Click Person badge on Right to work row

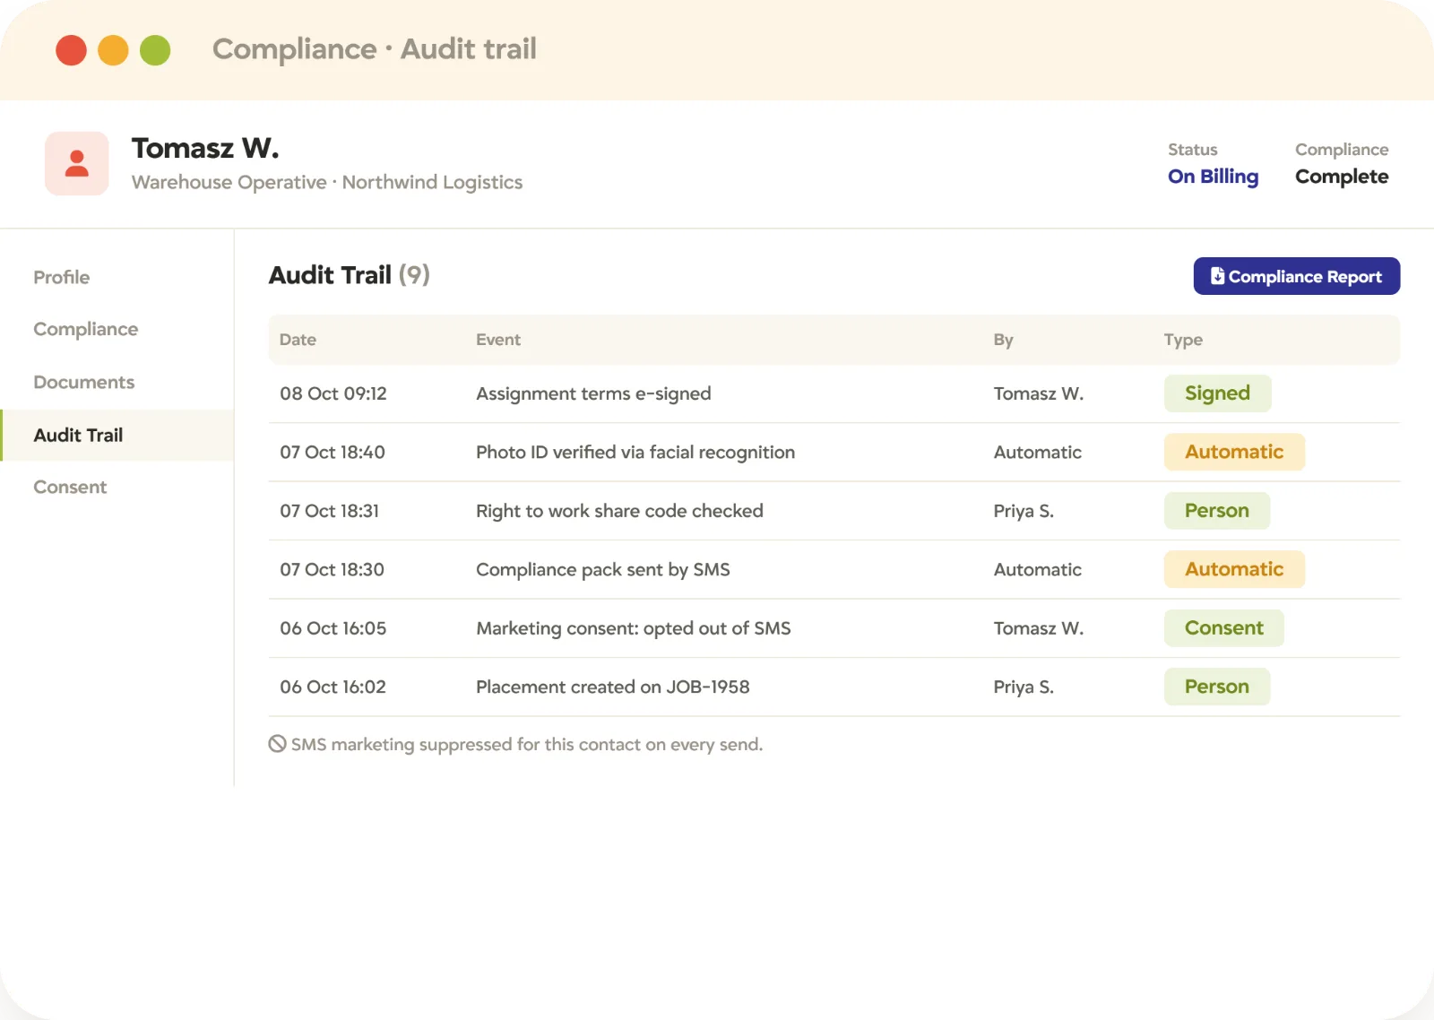click(x=1216, y=511)
